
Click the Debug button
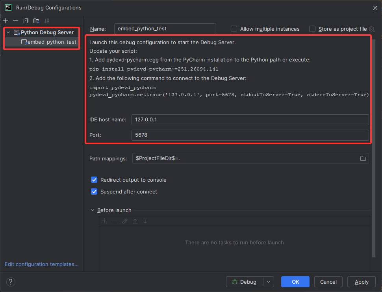click(x=245, y=282)
